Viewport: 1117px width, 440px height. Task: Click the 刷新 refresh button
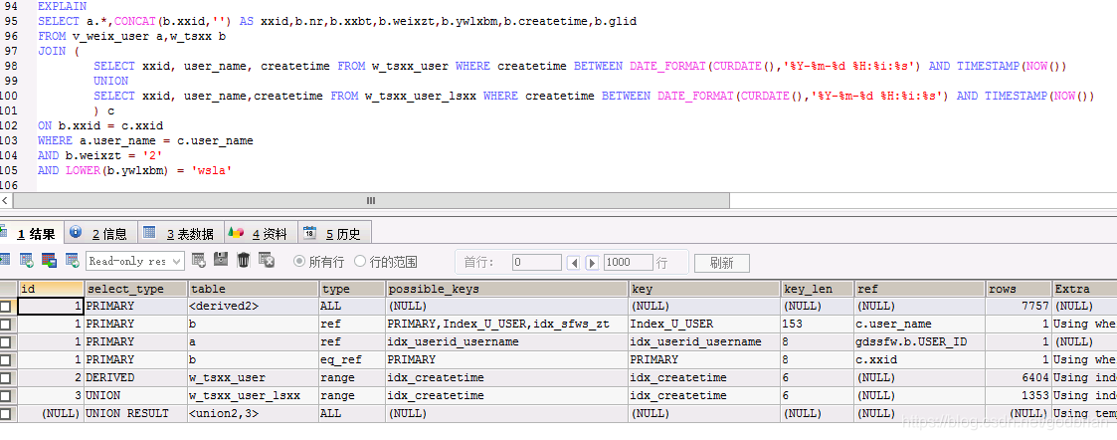pos(722,263)
